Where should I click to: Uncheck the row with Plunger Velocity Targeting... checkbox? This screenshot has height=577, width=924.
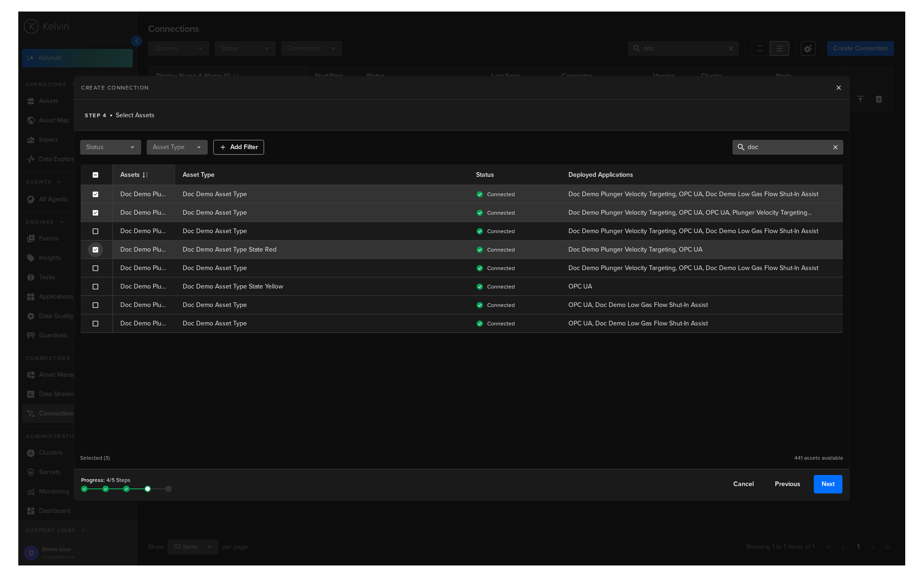[95, 213]
